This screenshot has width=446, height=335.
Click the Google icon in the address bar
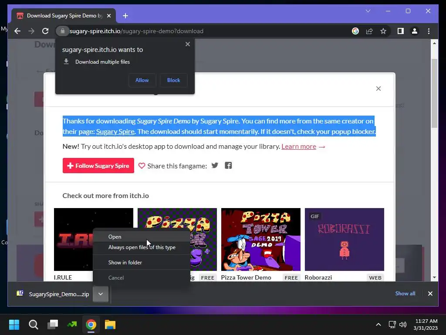(x=355, y=31)
